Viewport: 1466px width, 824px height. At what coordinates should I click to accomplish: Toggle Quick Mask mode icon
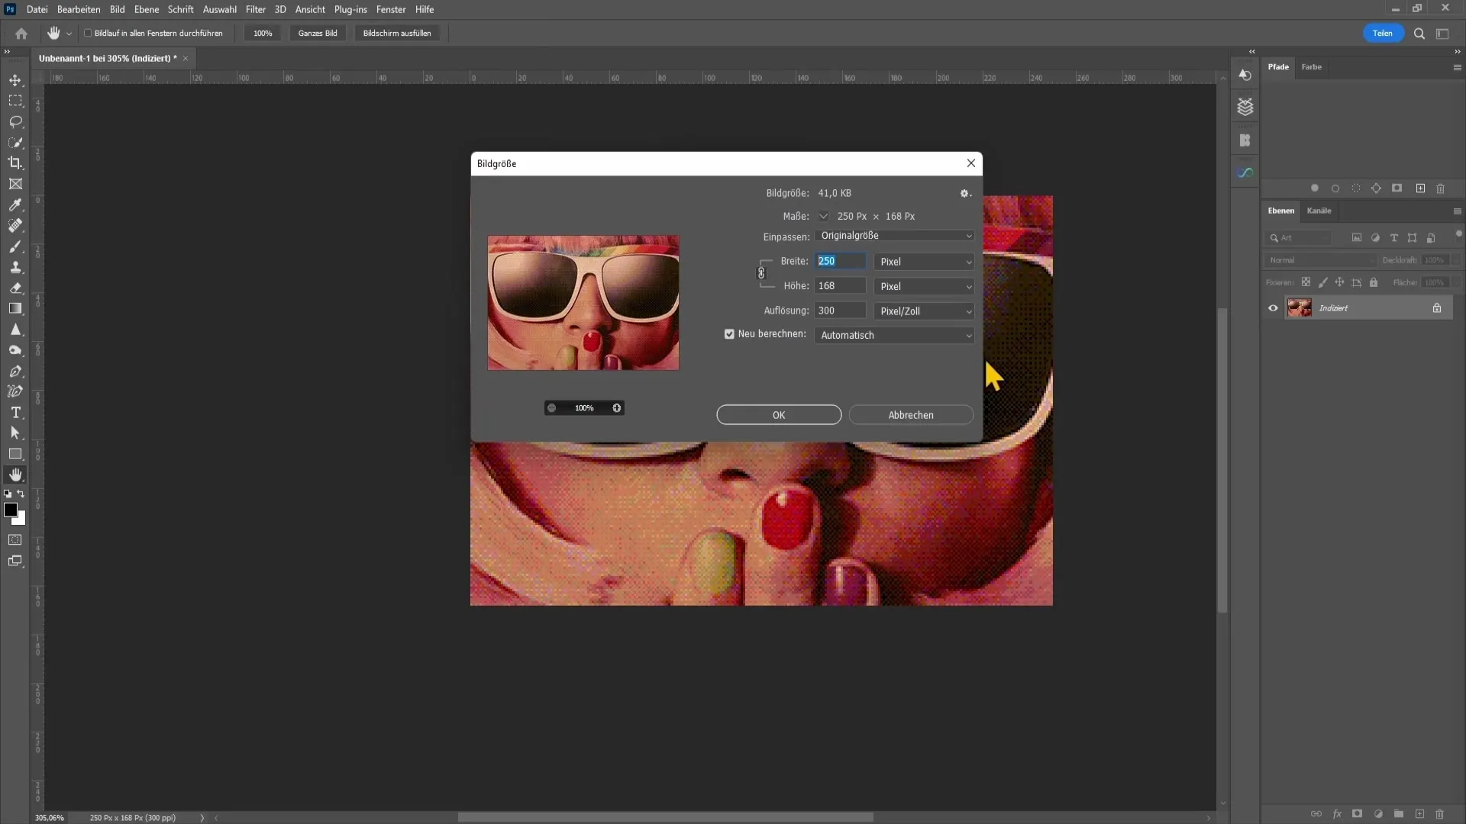coord(15,540)
